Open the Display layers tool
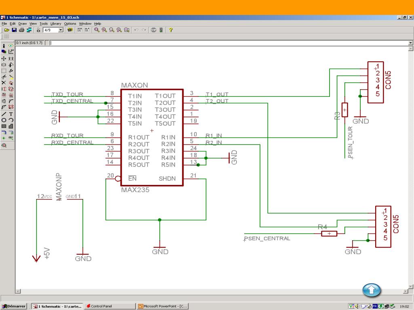This screenshot has width=414, height=310. point(4,52)
